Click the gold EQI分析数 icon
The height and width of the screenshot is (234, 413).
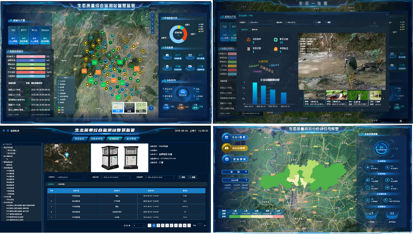[x=227, y=148]
